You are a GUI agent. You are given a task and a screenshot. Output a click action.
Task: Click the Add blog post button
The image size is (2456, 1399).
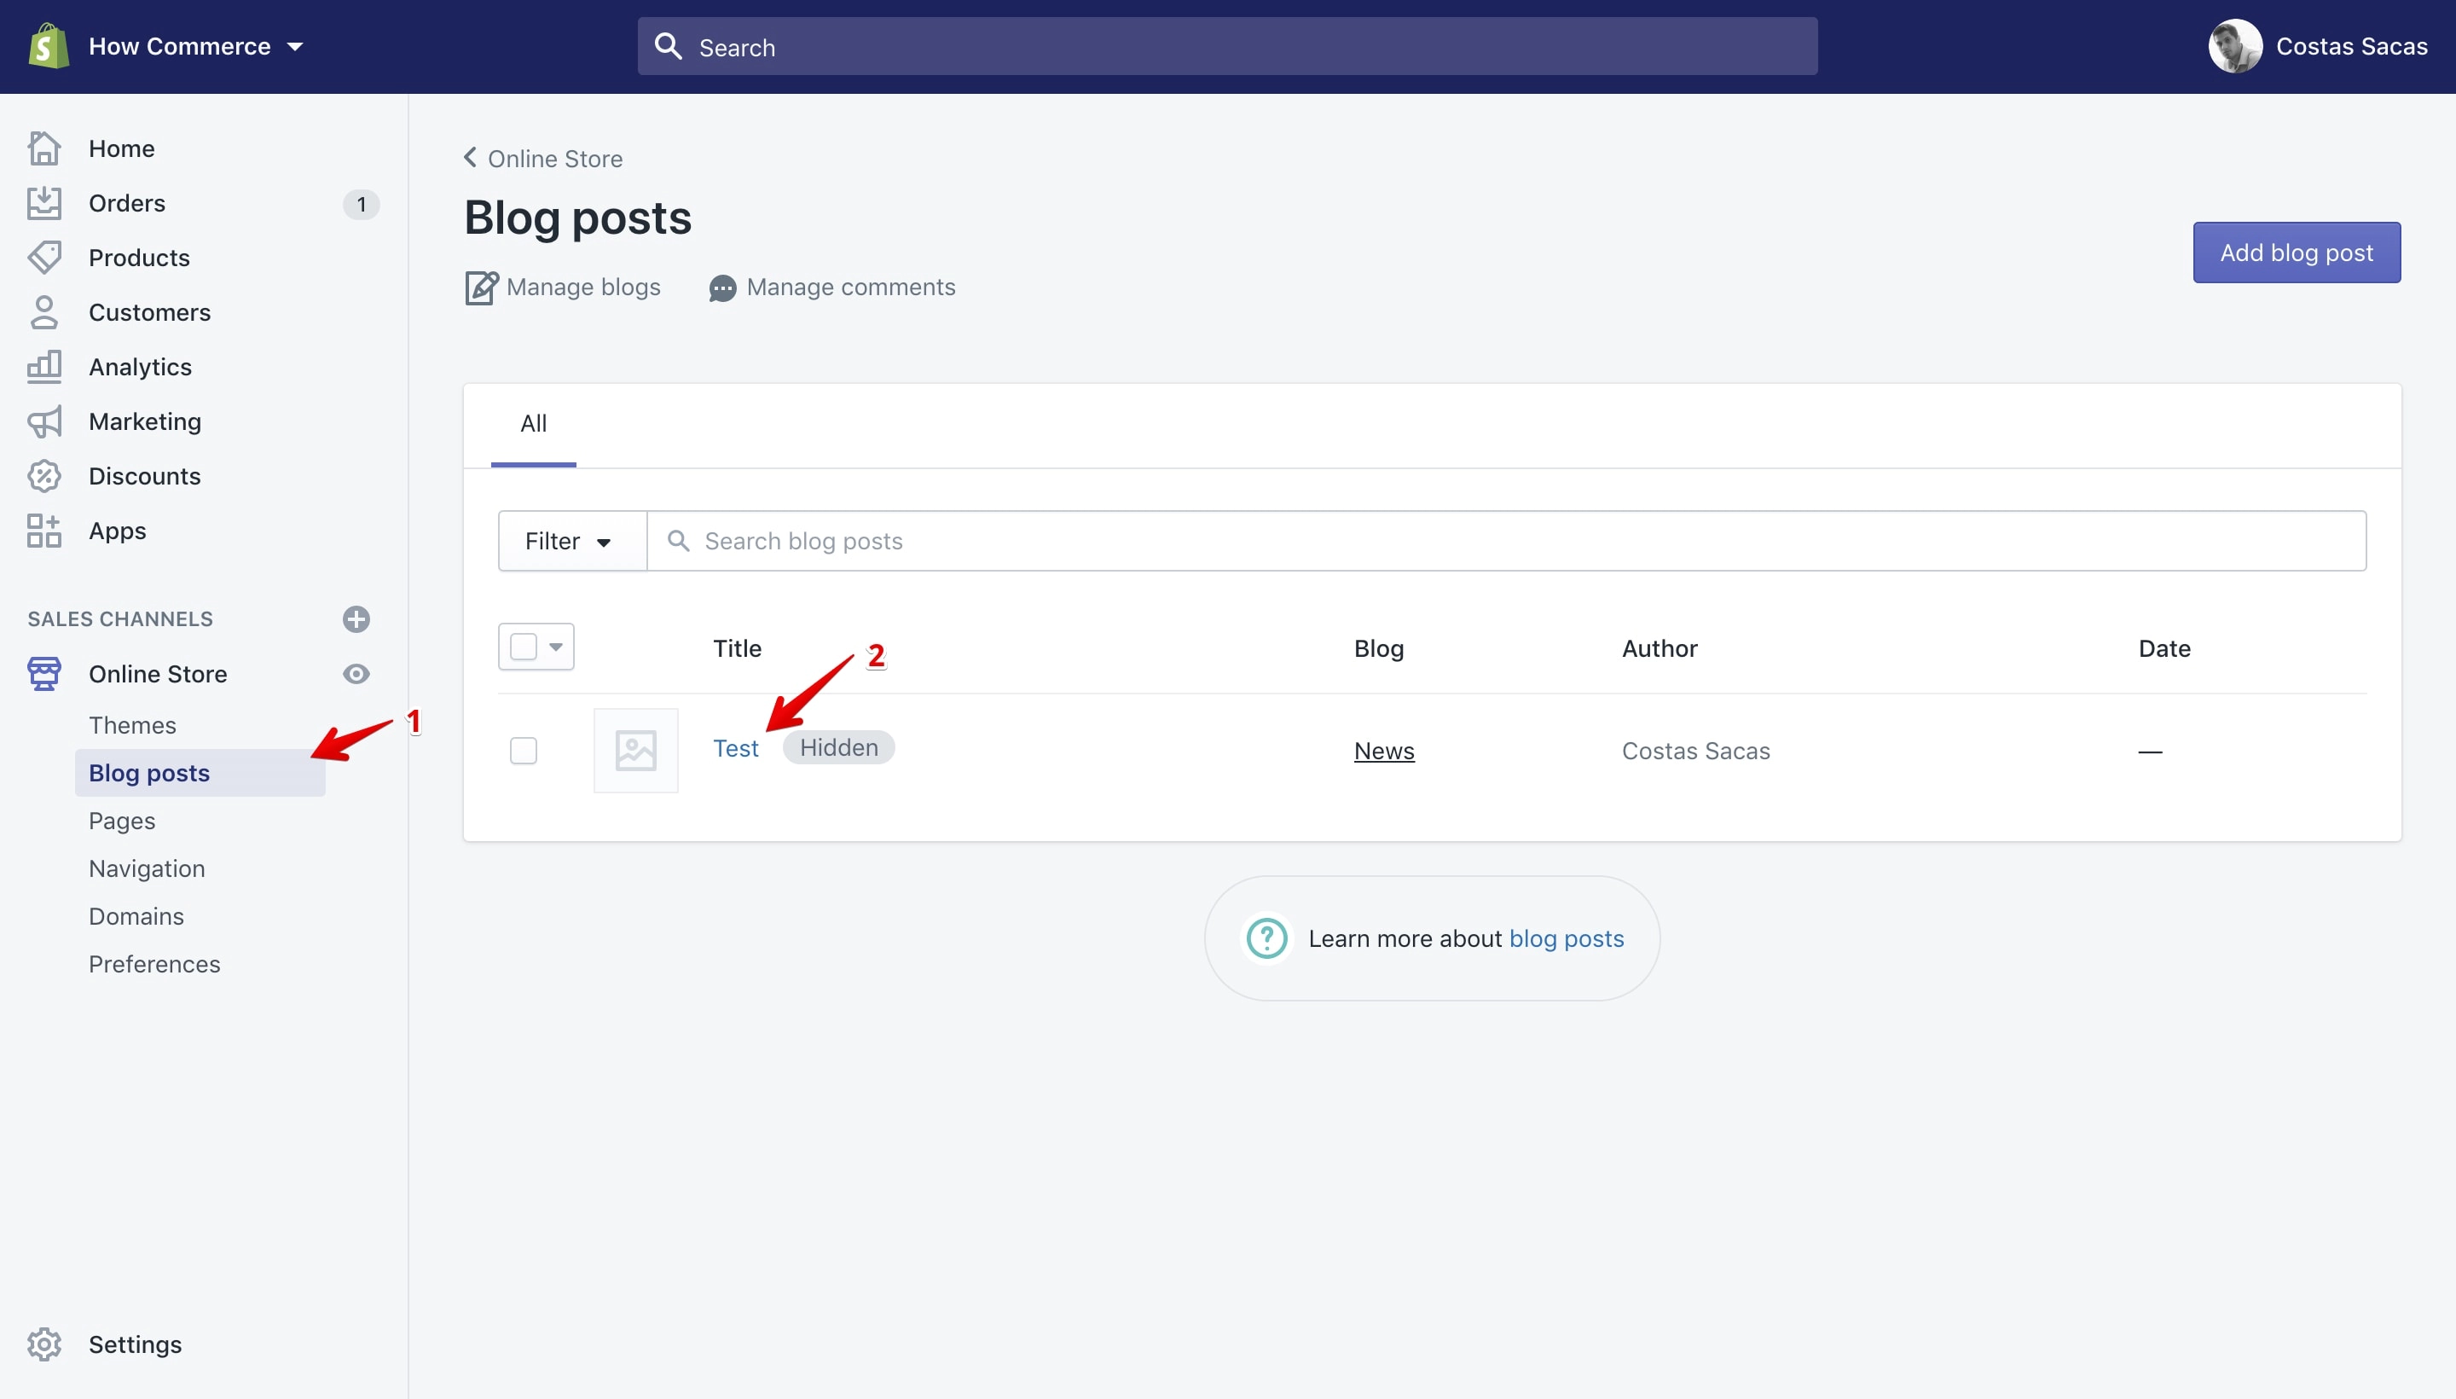click(x=2297, y=253)
